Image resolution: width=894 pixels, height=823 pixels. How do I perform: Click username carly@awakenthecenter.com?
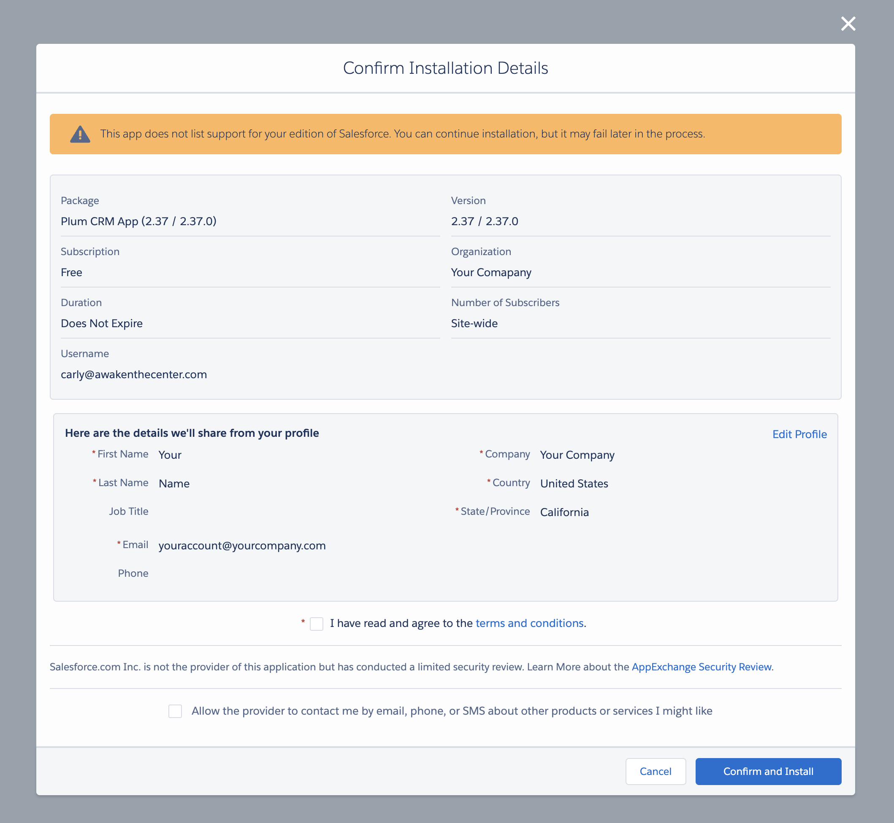pyautogui.click(x=134, y=374)
